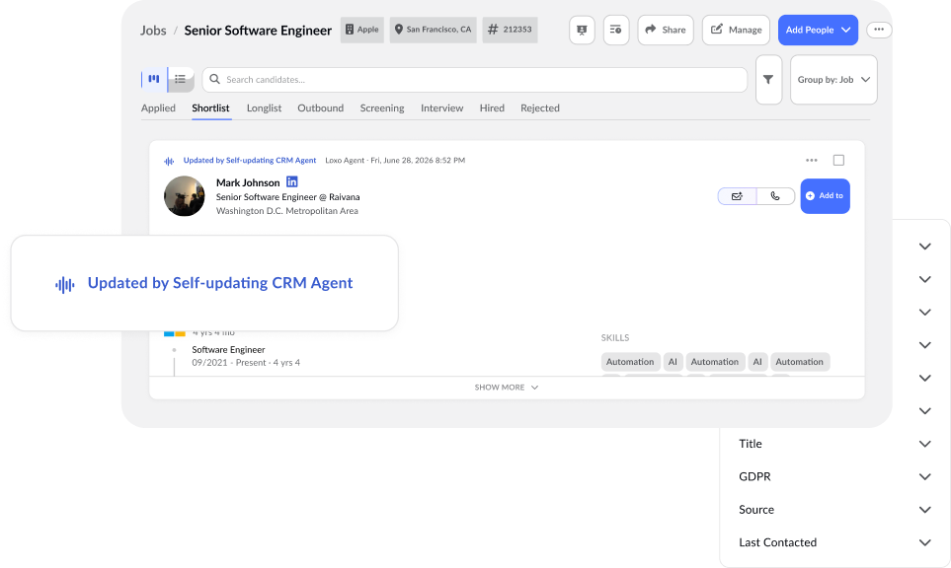
Task: Expand the card with Show More
Action: point(507,388)
